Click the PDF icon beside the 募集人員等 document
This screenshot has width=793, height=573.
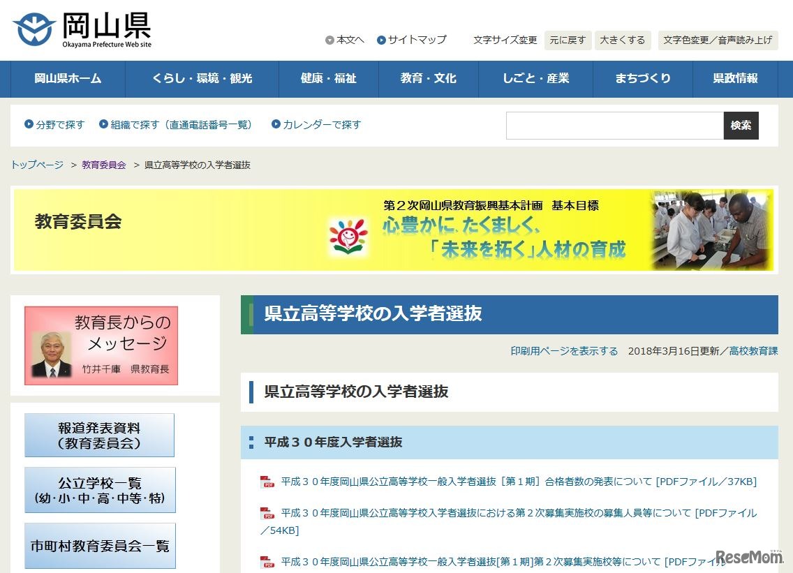tap(267, 512)
